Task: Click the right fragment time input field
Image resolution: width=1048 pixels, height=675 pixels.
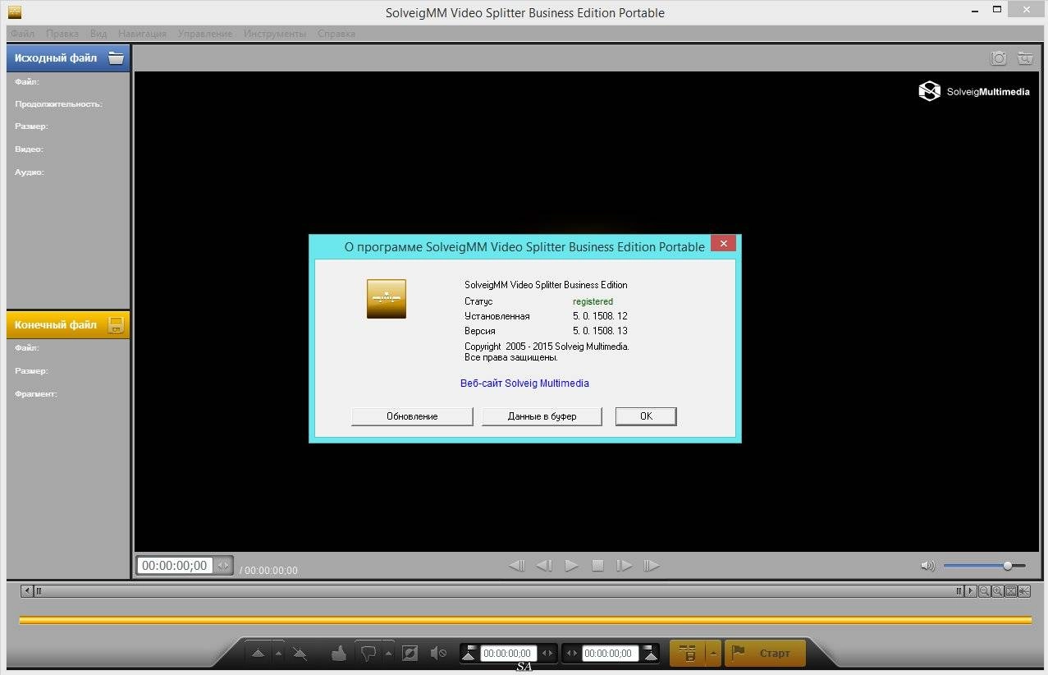Action: coord(611,654)
